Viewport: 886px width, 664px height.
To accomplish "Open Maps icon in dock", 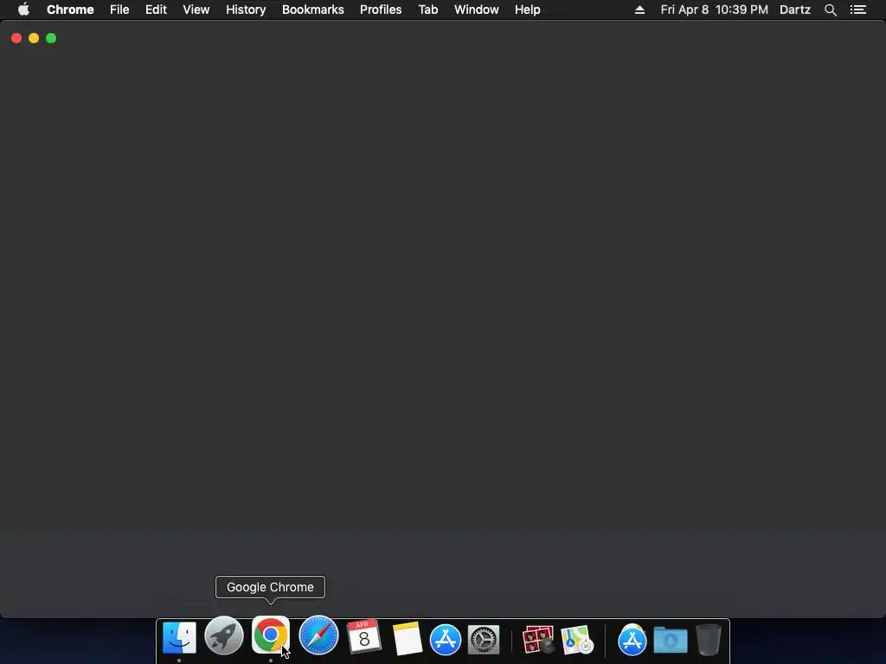I will [x=577, y=640].
